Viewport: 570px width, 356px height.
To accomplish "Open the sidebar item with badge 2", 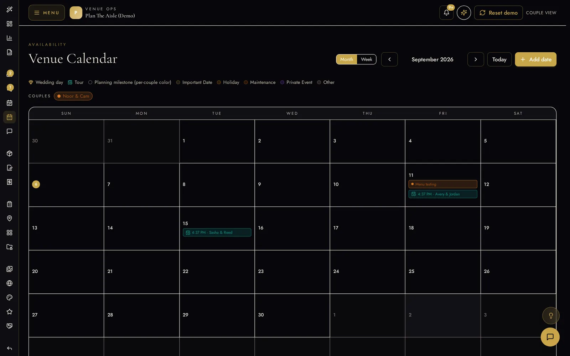I will click(x=10, y=74).
